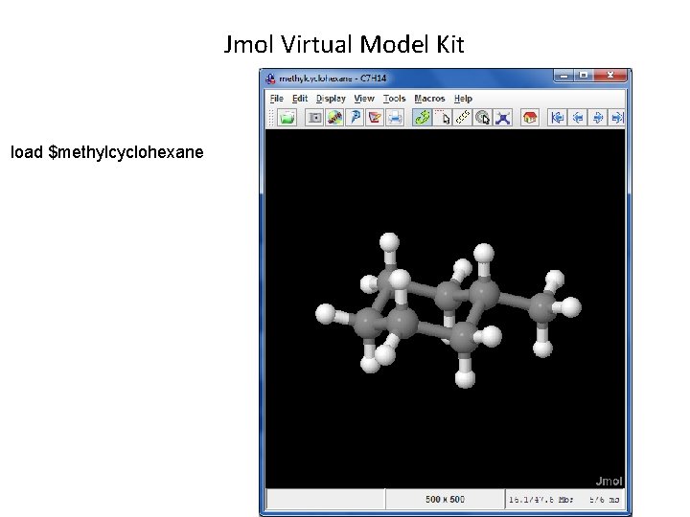Click the molecule viewer black canvas

pos(445,308)
